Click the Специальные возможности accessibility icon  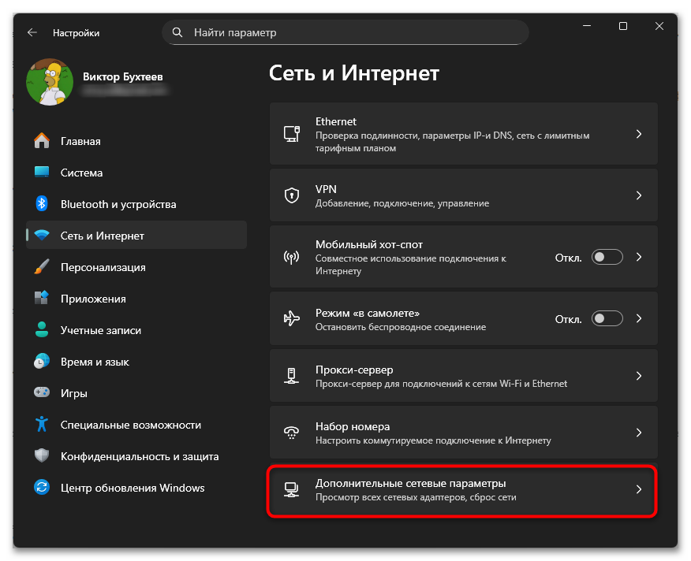point(43,425)
